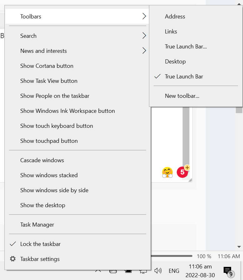The height and width of the screenshot is (280, 243).
Task: Click the hugging face emoji icon
Action: (167, 172)
